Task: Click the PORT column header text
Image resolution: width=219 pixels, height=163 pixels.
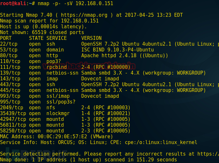Action: click(6, 38)
